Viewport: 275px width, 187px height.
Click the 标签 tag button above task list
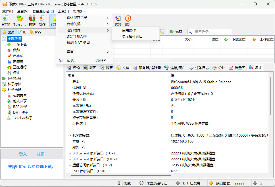coord(176,32)
